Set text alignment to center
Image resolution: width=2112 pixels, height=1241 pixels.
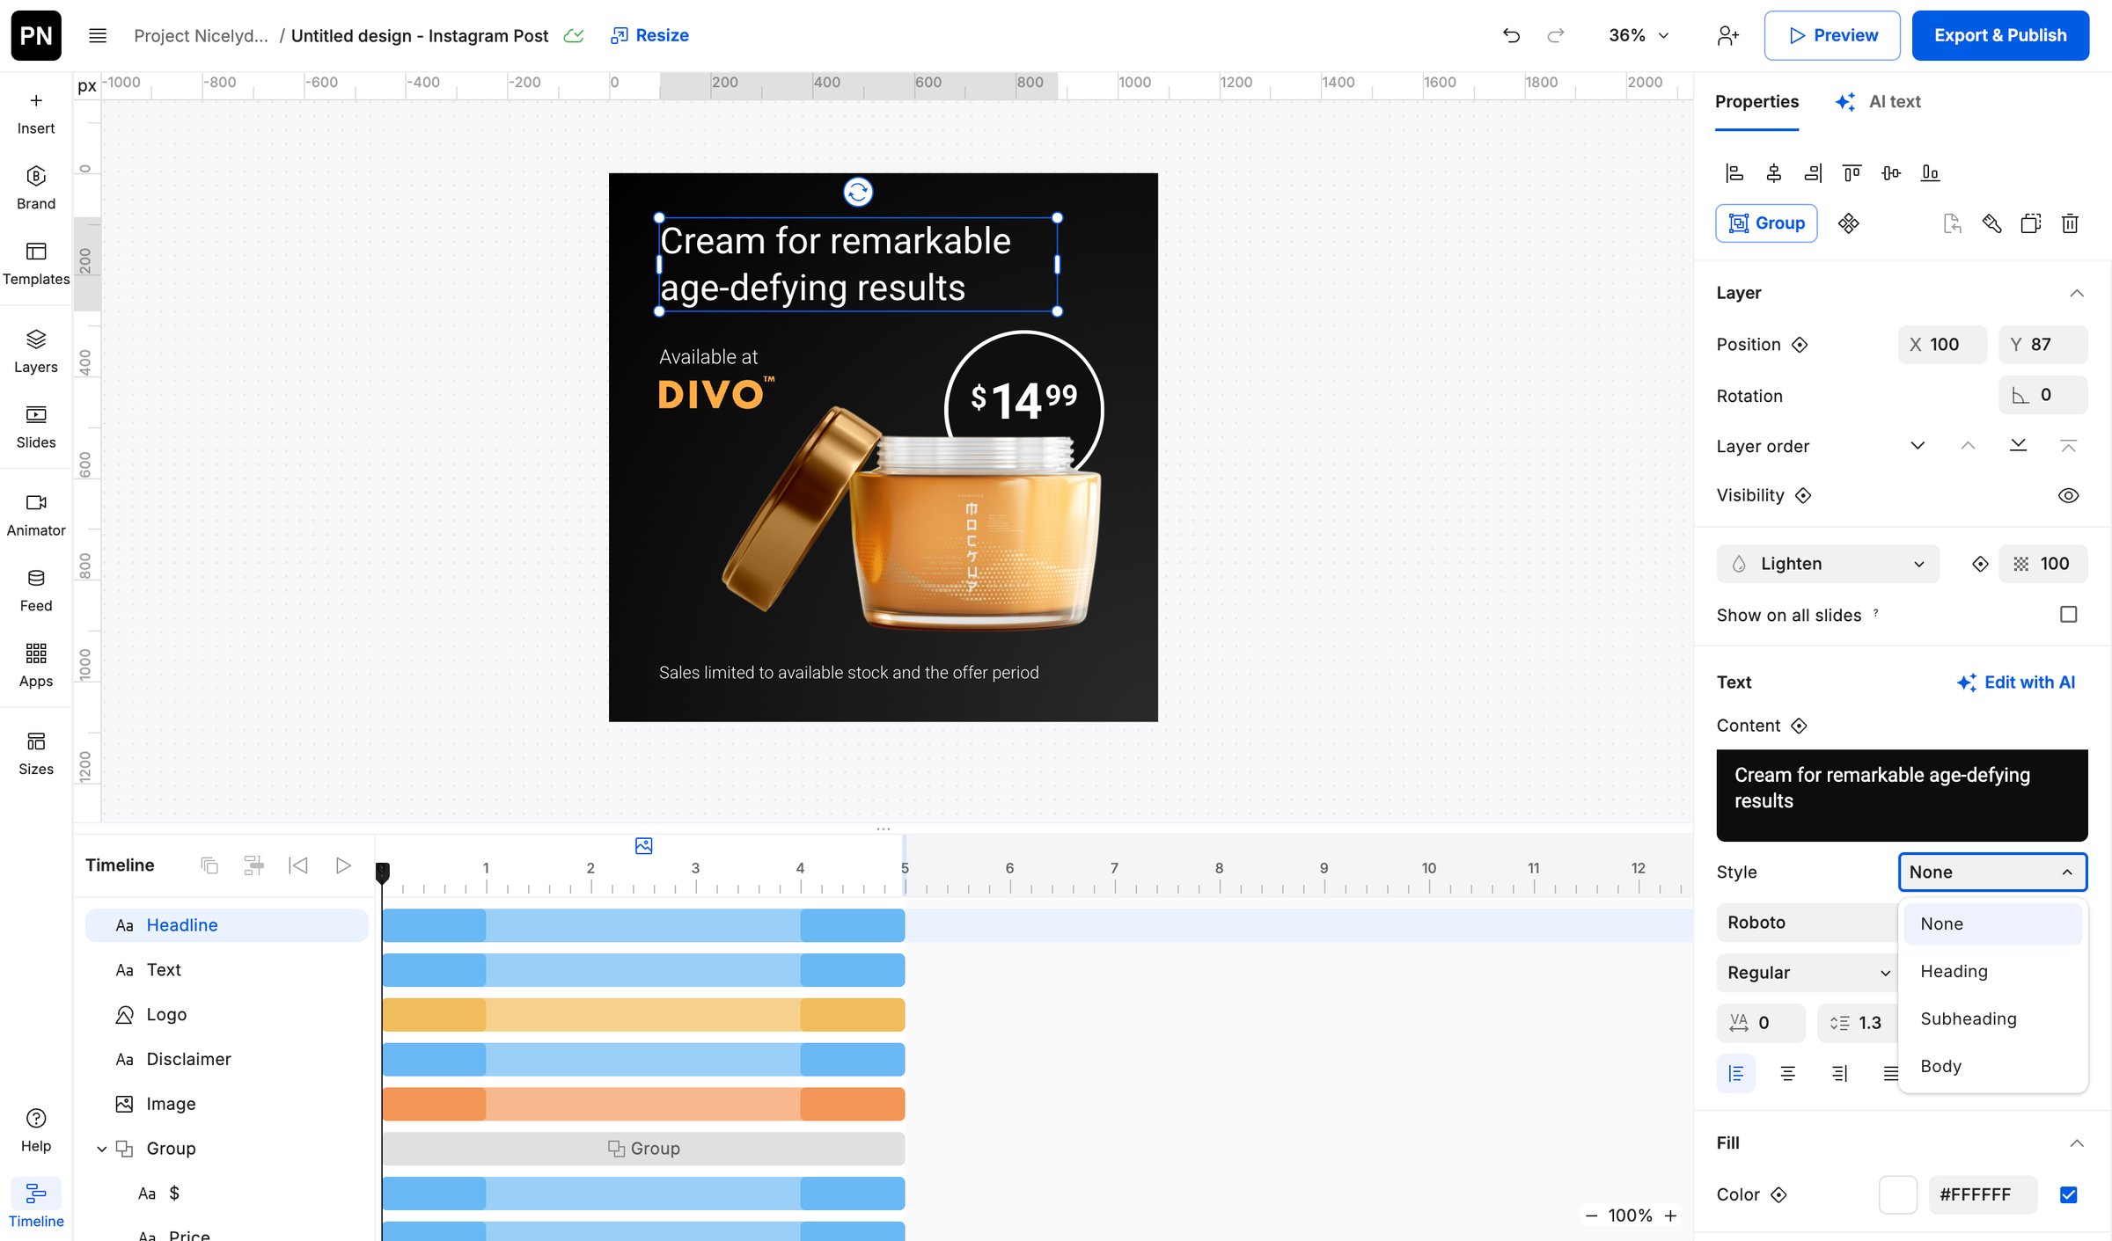pos(1787,1073)
